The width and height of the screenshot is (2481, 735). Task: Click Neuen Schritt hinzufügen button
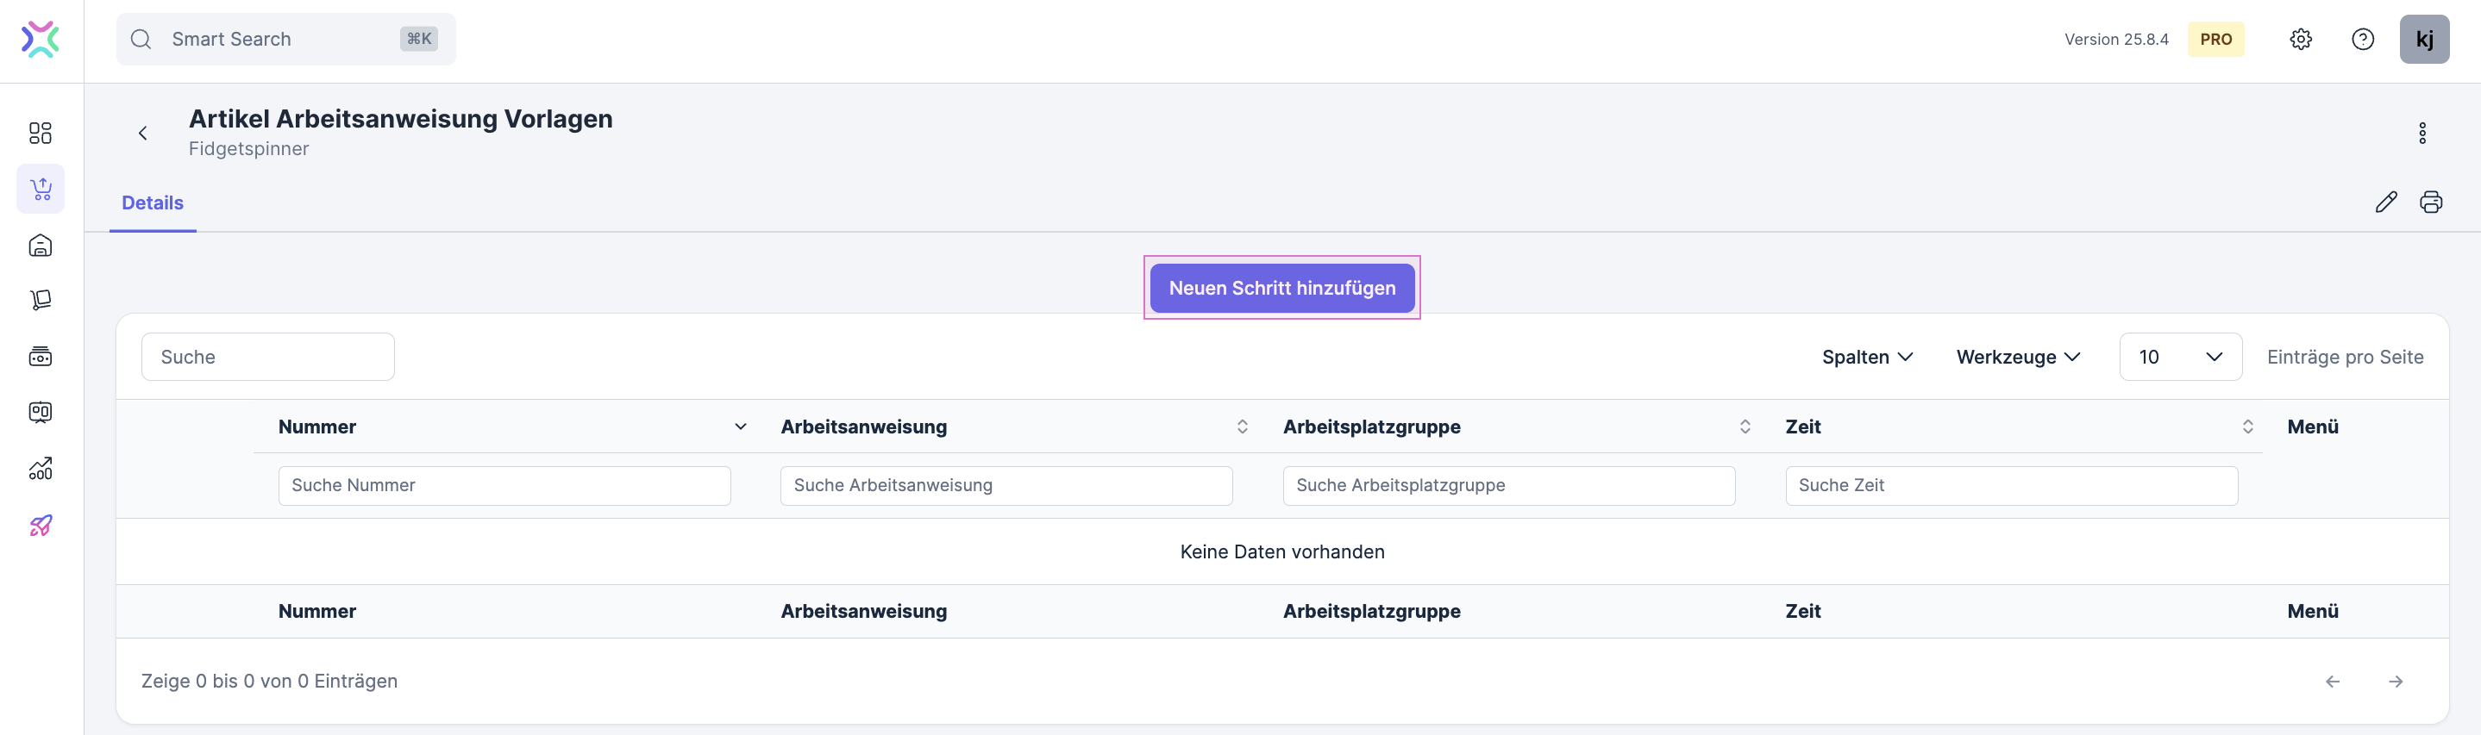click(1282, 288)
